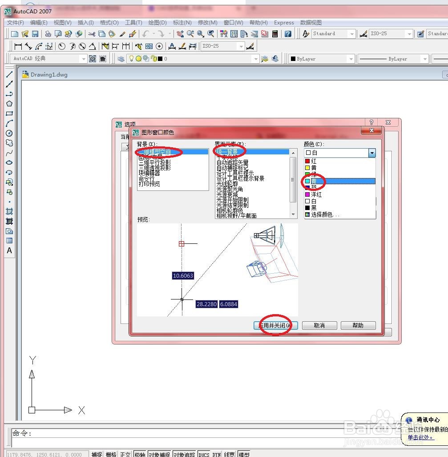This screenshot has height=457, width=448.
Task: Select the Multiline Text A tool
Action: click(9, 251)
